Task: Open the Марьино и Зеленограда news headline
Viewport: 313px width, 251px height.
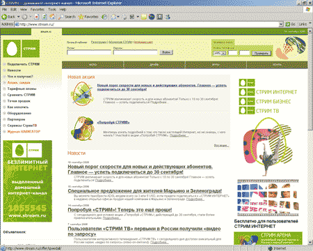Action: [145, 191]
